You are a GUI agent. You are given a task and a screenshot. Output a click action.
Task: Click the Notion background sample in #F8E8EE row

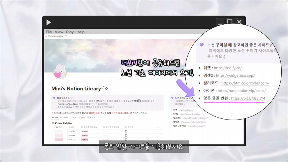[x=85, y=135]
